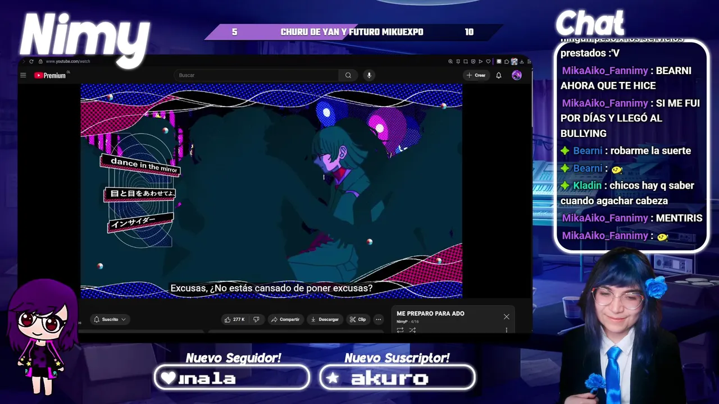Click the Spanish subtitle caption text
719x404 pixels.
(x=271, y=288)
